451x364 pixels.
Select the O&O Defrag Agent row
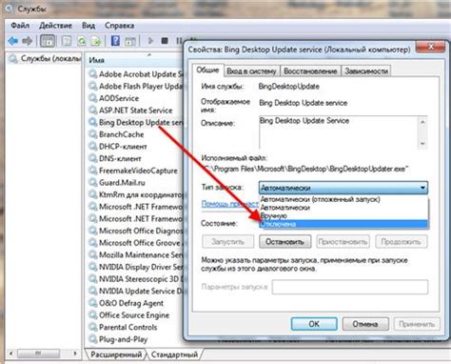pyautogui.click(x=127, y=303)
